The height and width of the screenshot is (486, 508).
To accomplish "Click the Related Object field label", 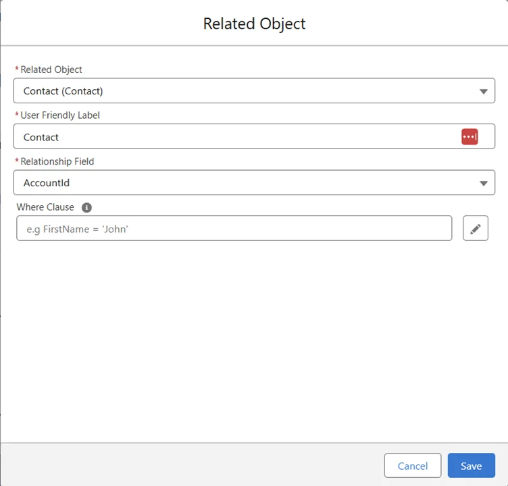I will point(51,70).
